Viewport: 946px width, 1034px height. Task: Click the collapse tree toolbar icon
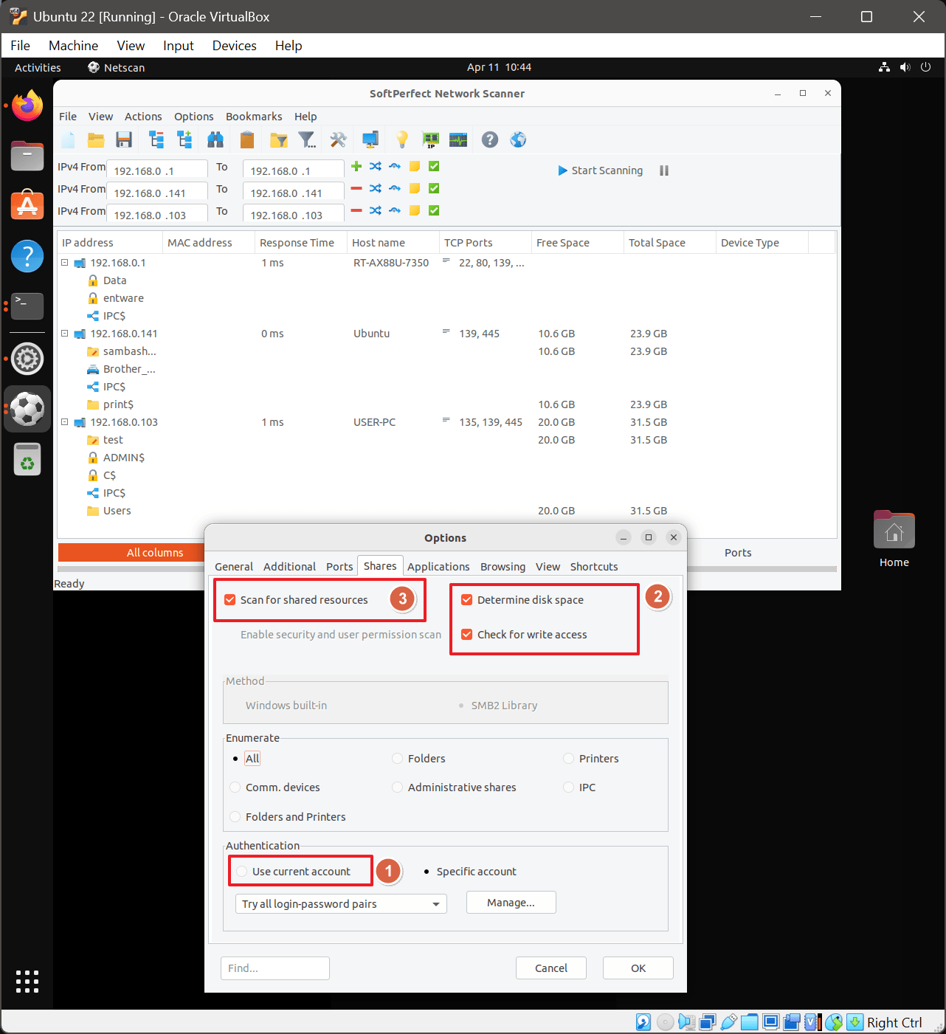(x=156, y=139)
